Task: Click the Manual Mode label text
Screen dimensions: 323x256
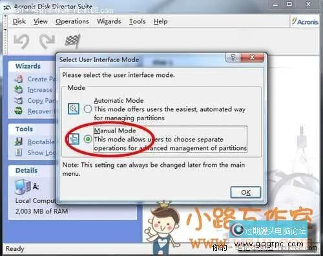Action: (x=115, y=131)
